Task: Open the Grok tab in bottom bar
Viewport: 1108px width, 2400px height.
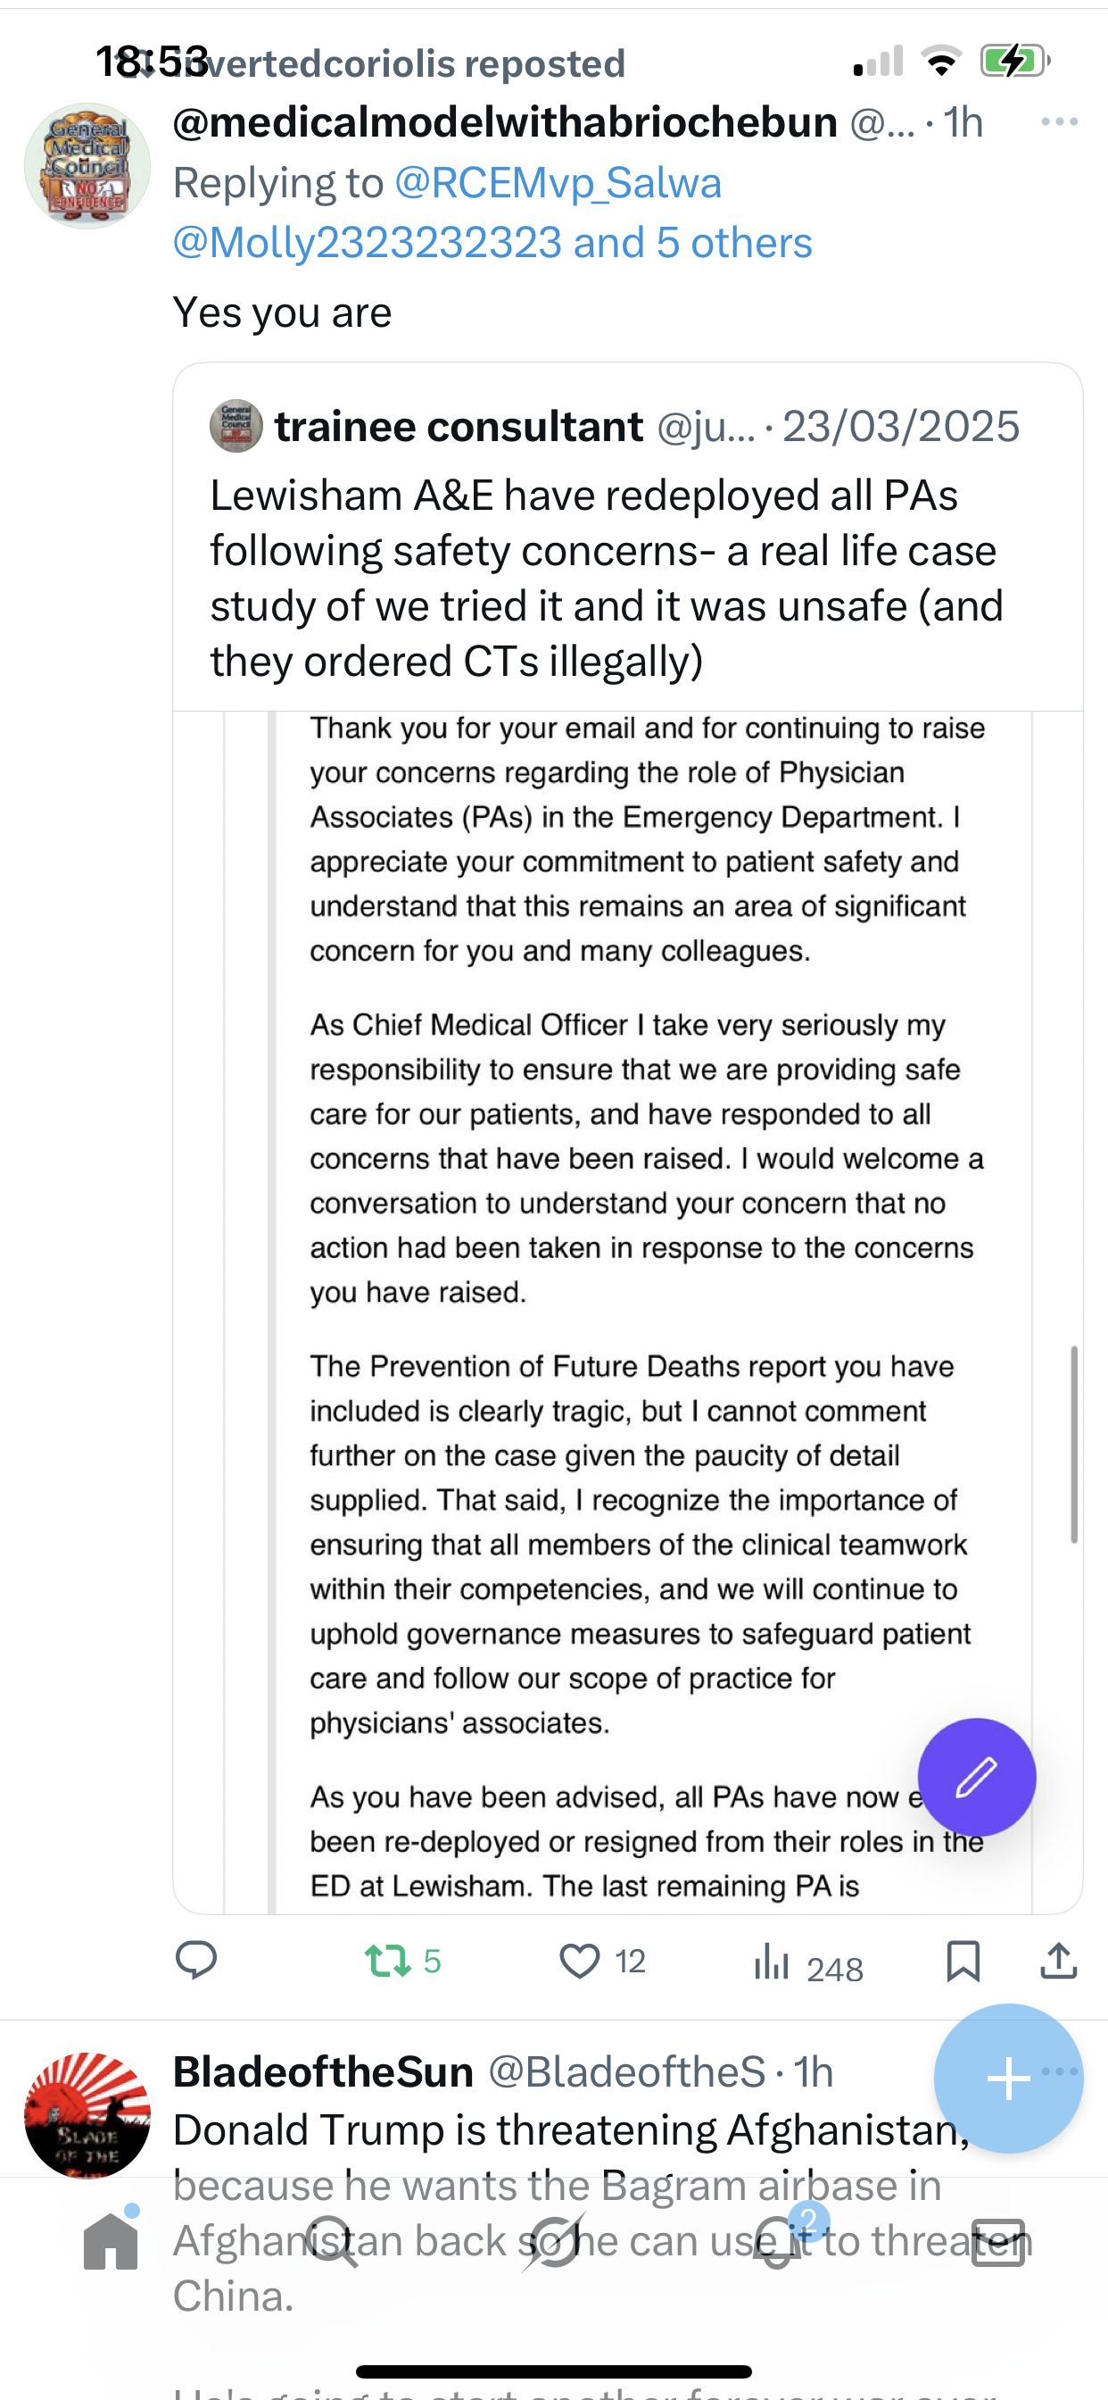Action: 554,2242
